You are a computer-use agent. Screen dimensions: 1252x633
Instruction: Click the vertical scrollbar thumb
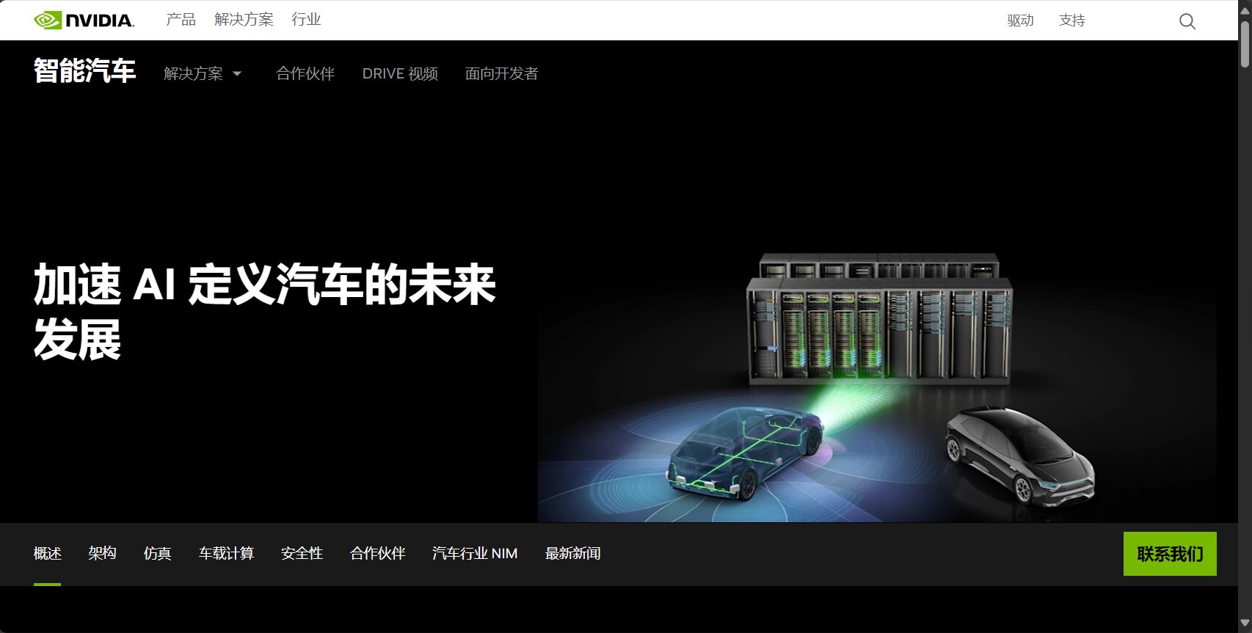pos(1245,44)
